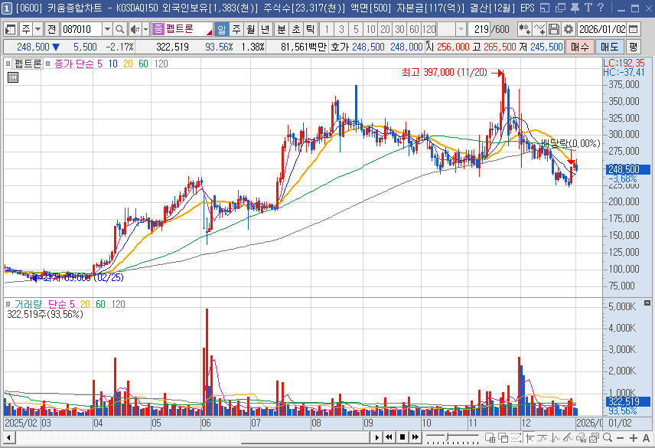The image size is (655, 448).
Task: Select daily 일 period toggle
Action: [x=221, y=29]
